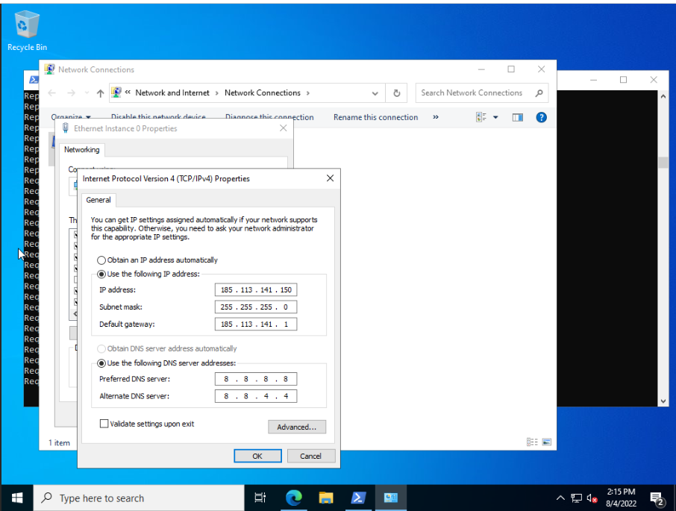Select the General tab
Image resolution: width=676 pixels, height=511 pixels.
(x=98, y=200)
